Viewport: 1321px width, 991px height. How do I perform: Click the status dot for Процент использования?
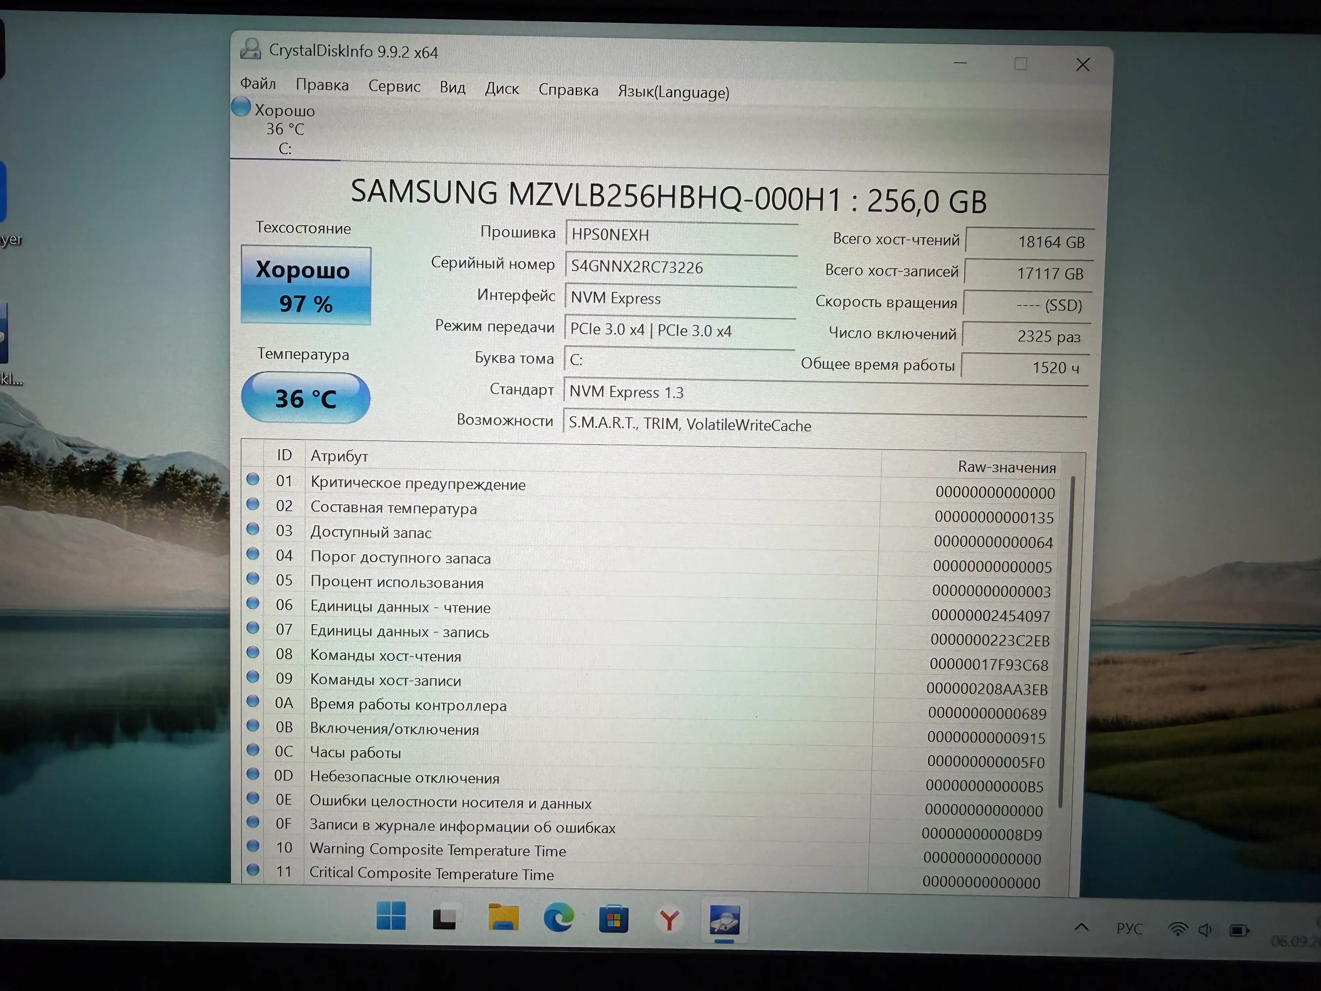click(x=253, y=578)
